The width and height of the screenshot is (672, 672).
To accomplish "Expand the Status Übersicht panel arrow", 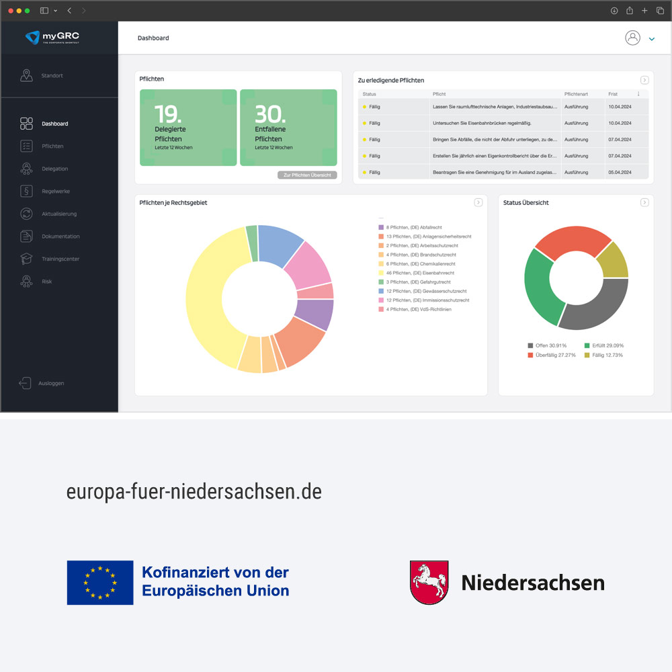I will point(644,202).
